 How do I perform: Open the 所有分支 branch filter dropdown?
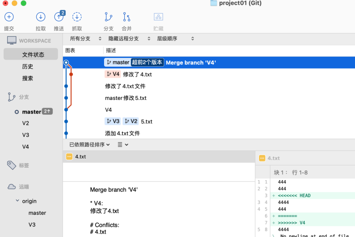coord(86,39)
